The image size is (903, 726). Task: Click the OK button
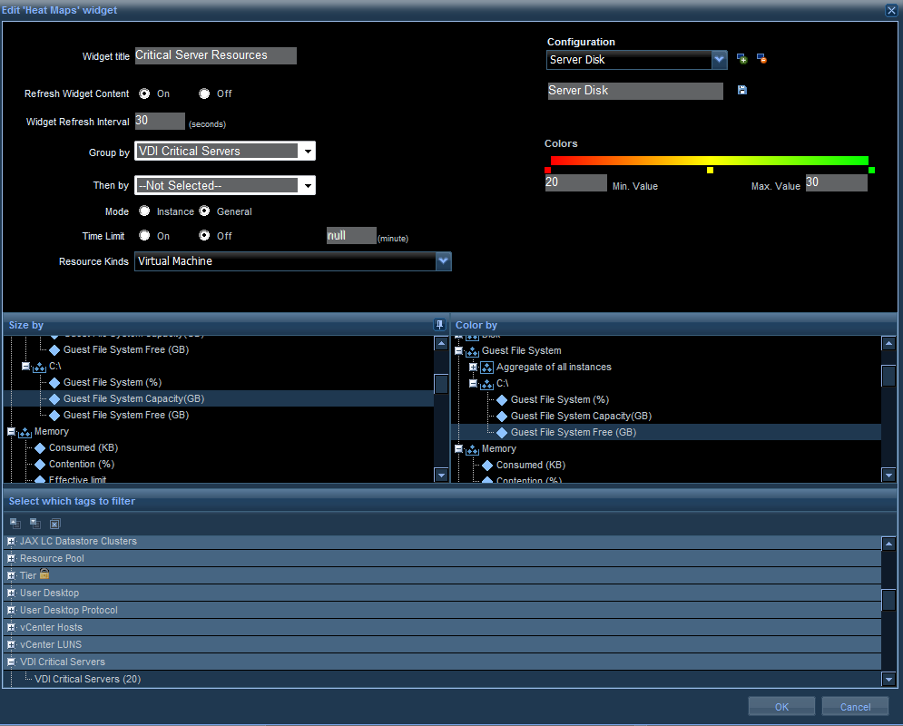coord(781,707)
